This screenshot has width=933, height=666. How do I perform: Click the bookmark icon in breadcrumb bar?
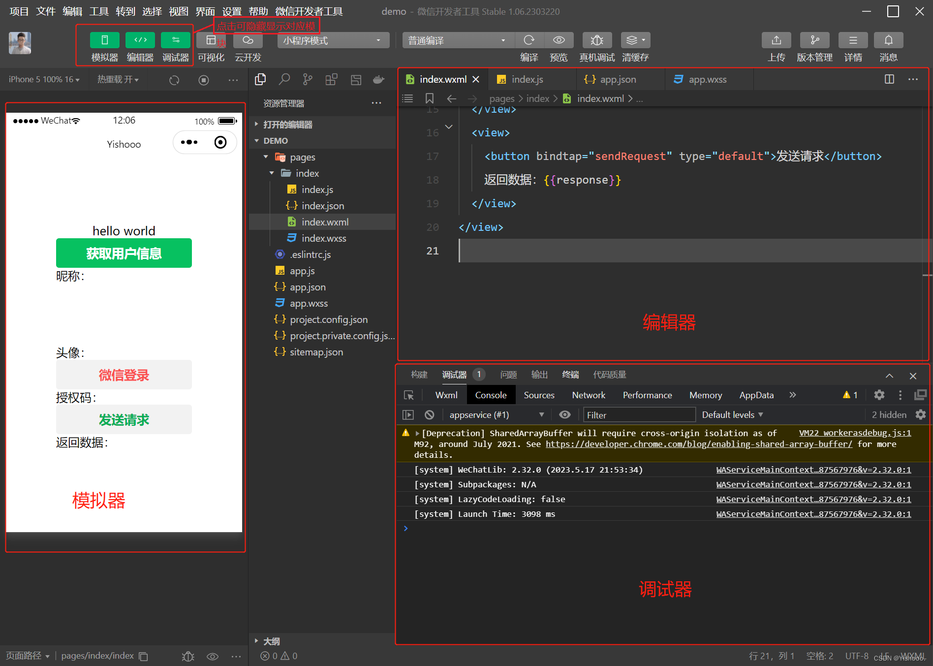point(430,98)
